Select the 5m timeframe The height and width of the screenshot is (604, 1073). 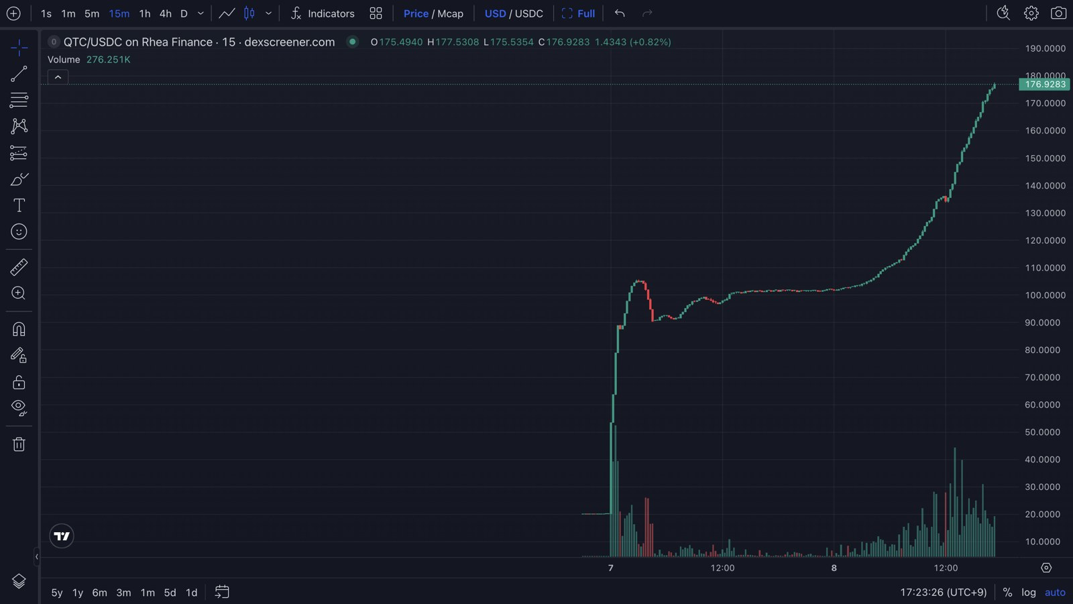tap(92, 13)
